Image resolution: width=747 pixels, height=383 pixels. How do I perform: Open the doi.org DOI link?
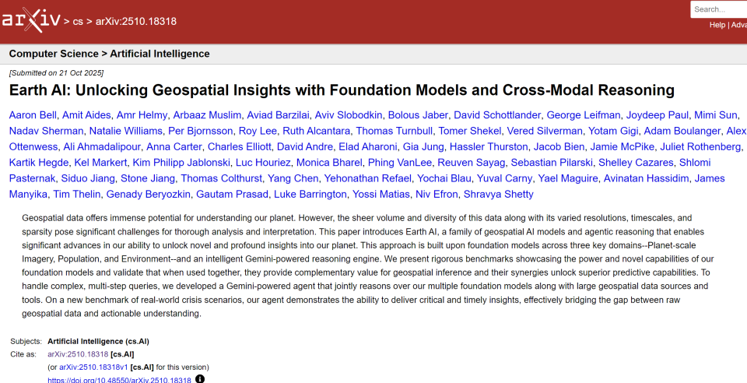119,380
